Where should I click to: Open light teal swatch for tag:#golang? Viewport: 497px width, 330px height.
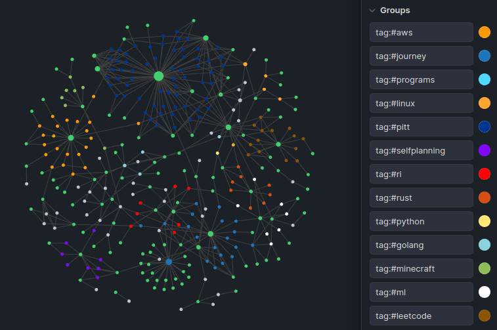[x=485, y=245]
